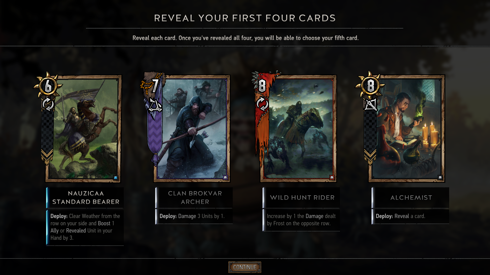Viewport: 490px width, 275px height.
Task: Select the Nauzicaa Standard Bearer card art
Action: (83, 129)
